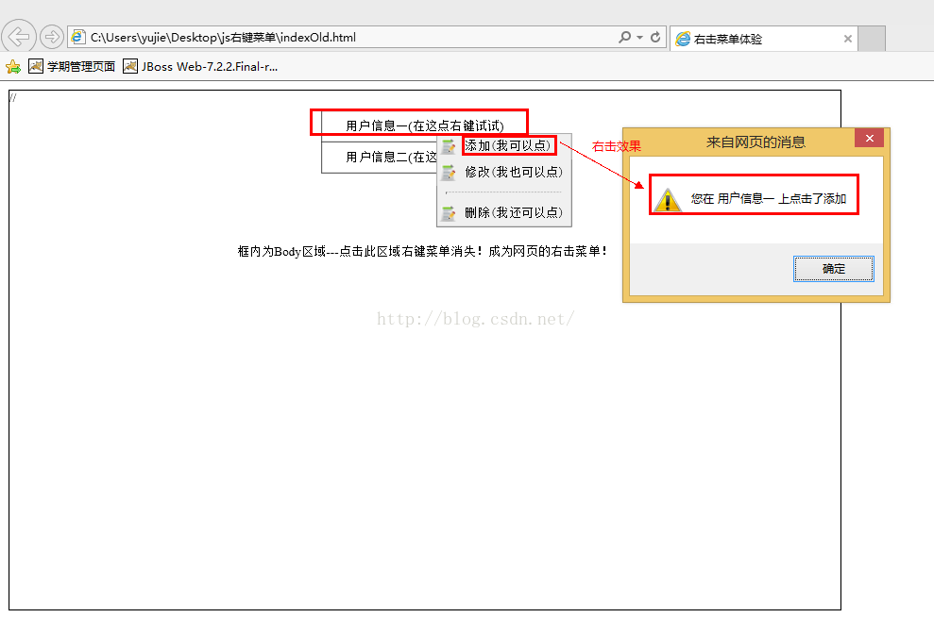Click 确定 in the message dialog
Viewport: 934px width, 618px height.
(833, 269)
